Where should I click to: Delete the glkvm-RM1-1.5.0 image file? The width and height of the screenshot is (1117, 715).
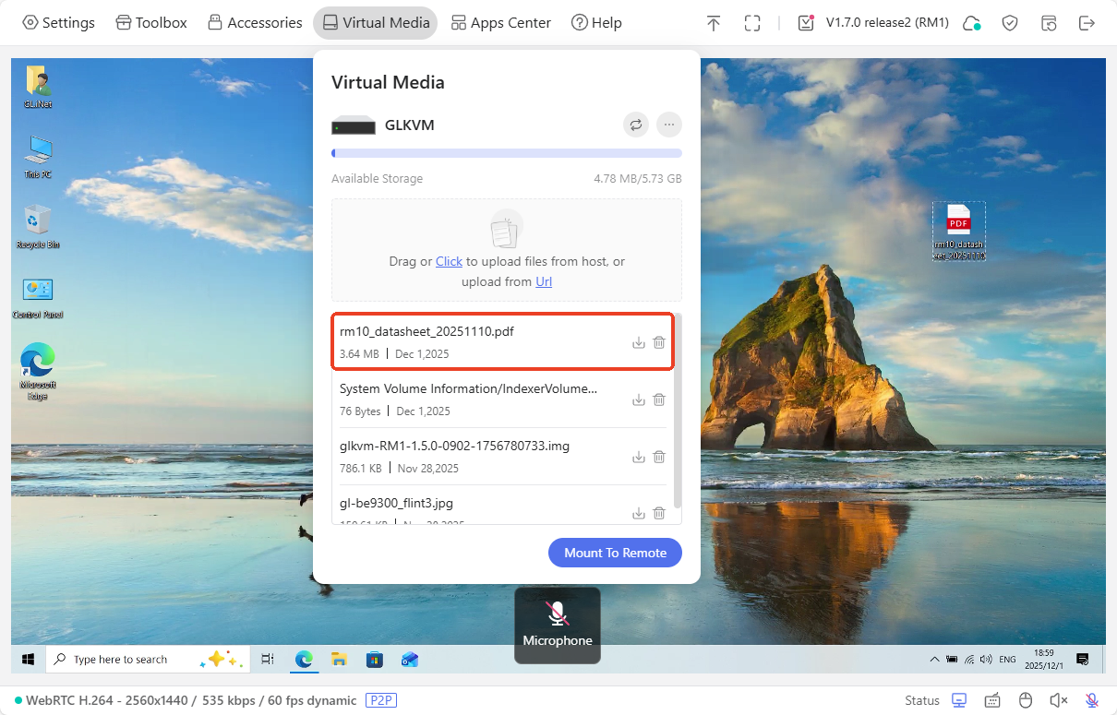pyautogui.click(x=659, y=457)
